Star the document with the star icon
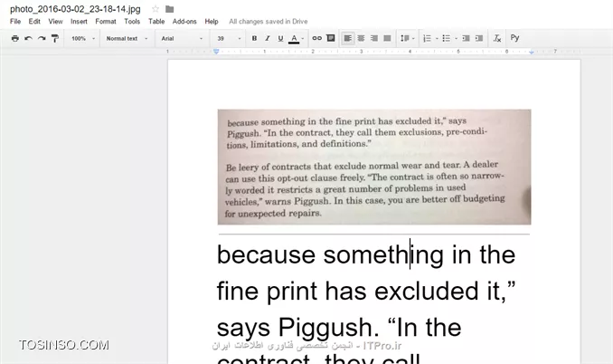The height and width of the screenshot is (364, 613). pos(156,9)
